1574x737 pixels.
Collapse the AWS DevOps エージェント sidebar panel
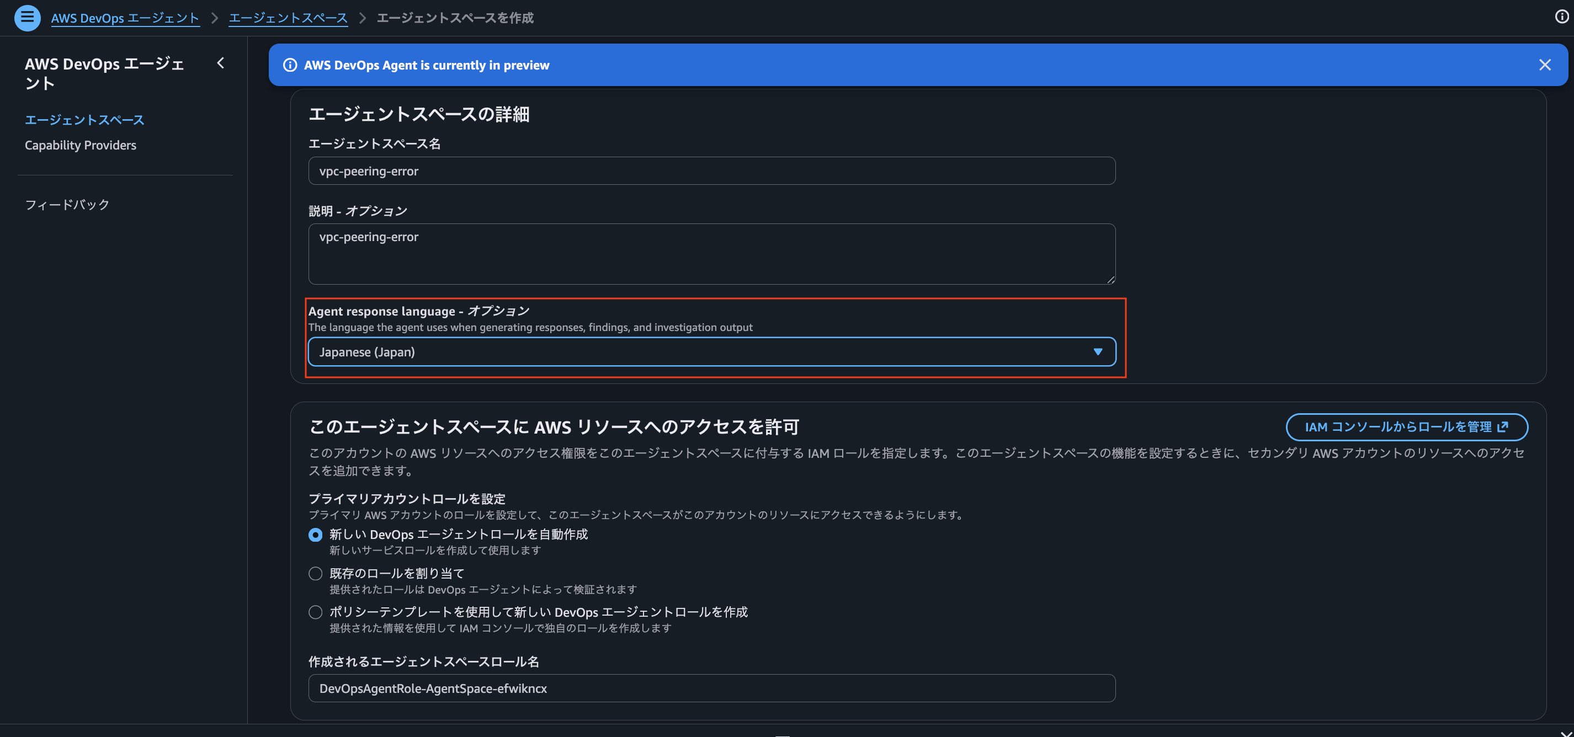pyautogui.click(x=220, y=63)
